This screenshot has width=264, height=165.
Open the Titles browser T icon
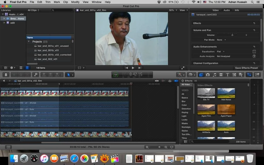228,75
